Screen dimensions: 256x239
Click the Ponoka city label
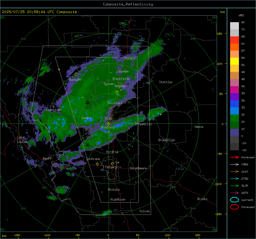130,59
